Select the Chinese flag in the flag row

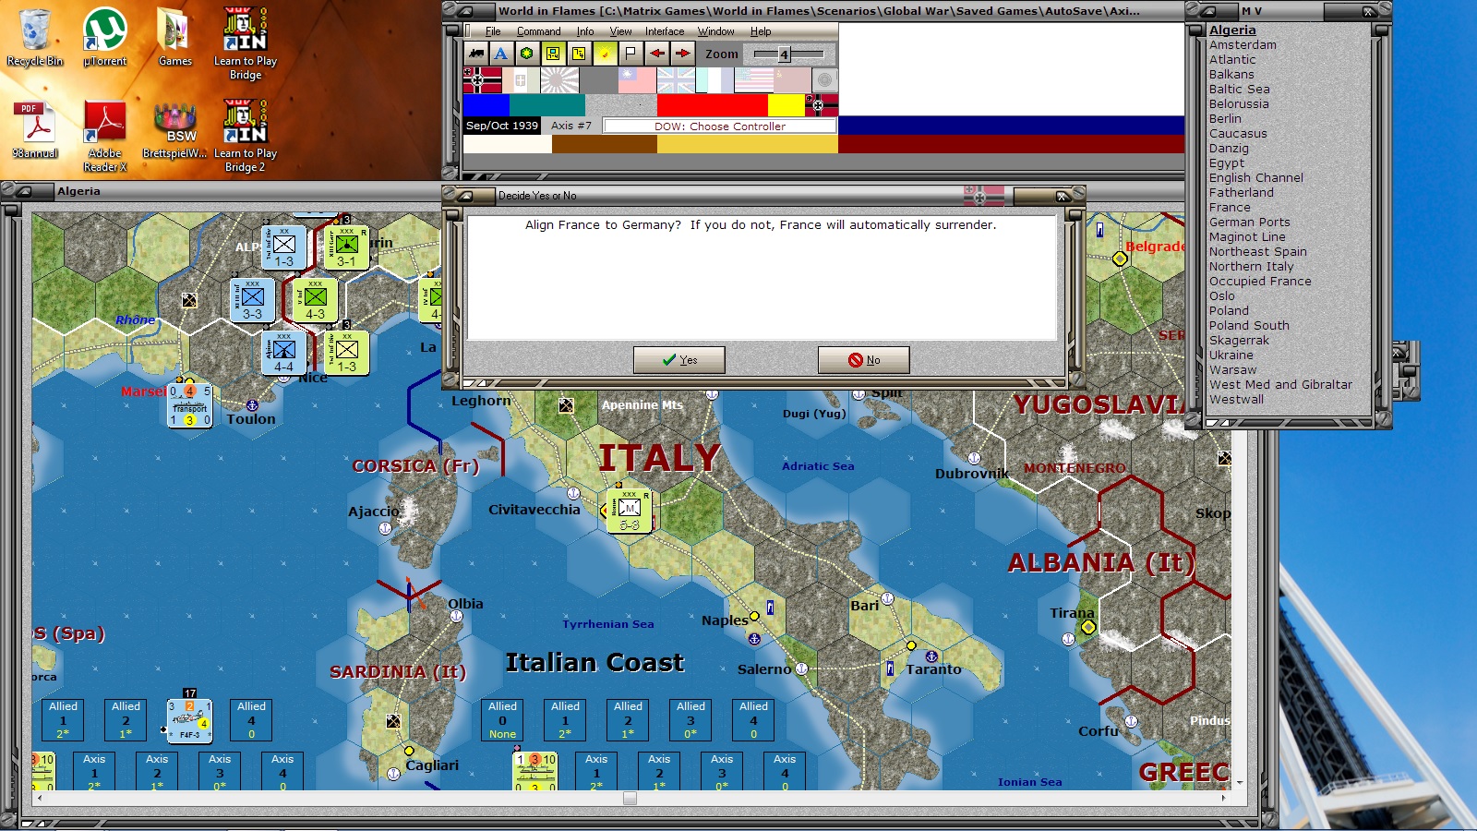coord(637,80)
